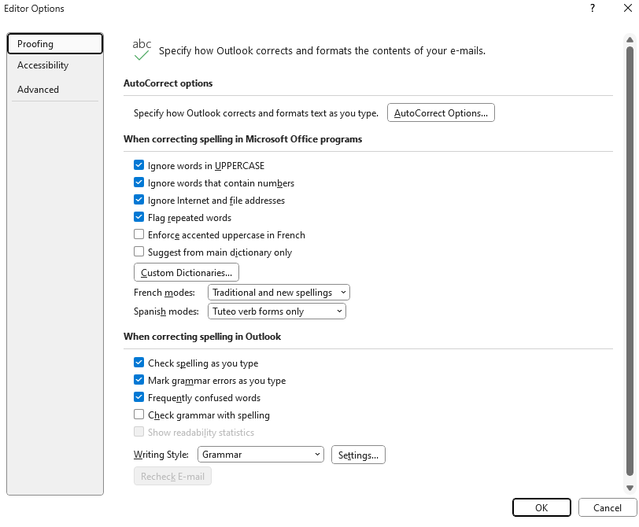Open the Writing Style dropdown

click(260, 455)
